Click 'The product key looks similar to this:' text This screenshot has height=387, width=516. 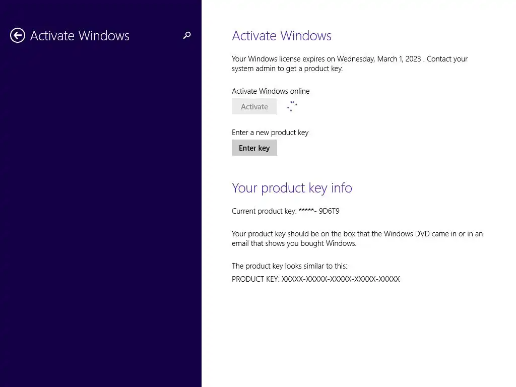pos(290,266)
